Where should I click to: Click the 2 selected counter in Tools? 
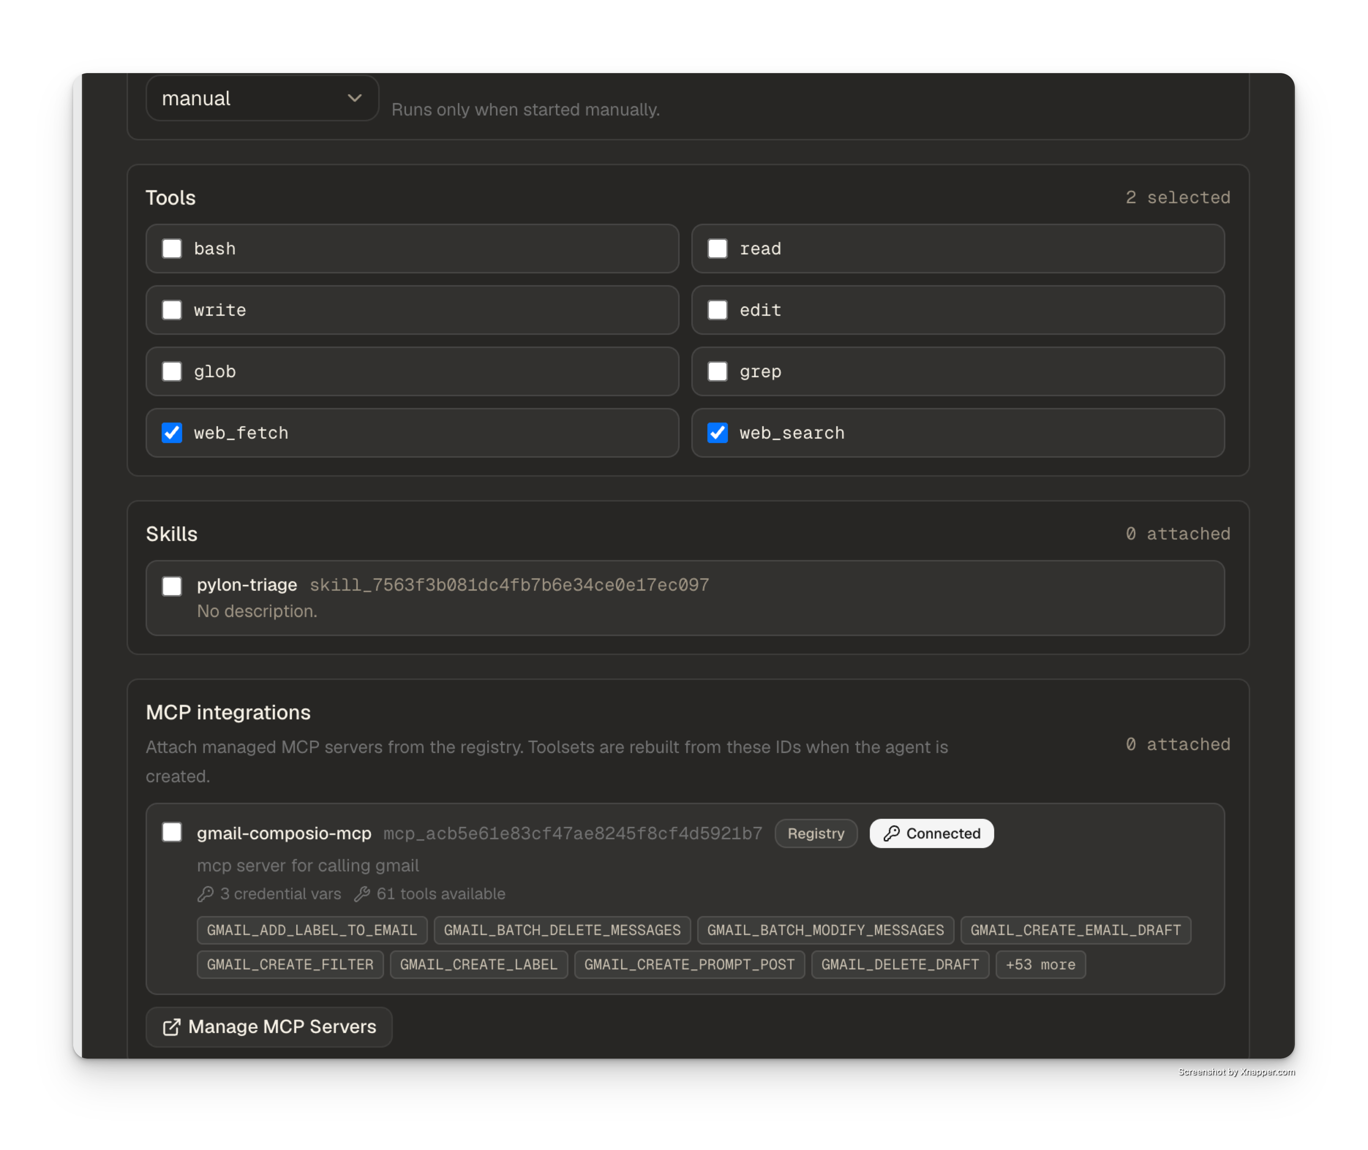pos(1177,197)
